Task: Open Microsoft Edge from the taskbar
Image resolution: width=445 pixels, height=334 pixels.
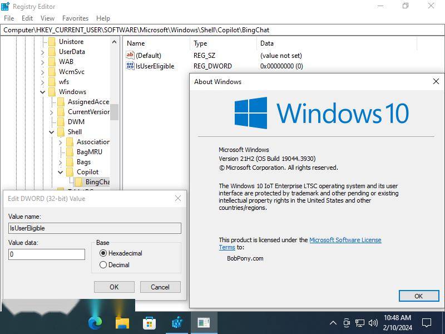Action: tap(95, 323)
